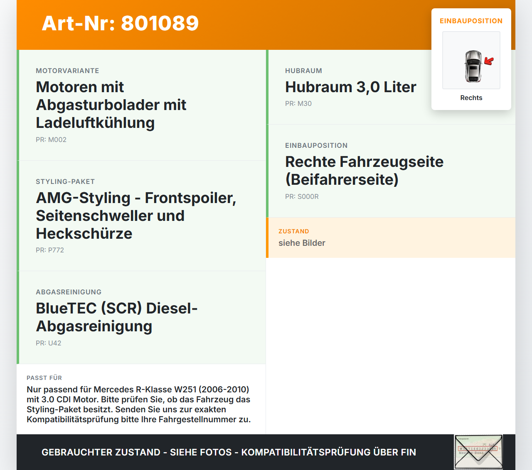
Task: Click BlueTEC (SCR) Diesel-Abgasreinigung text
Action: (116, 317)
